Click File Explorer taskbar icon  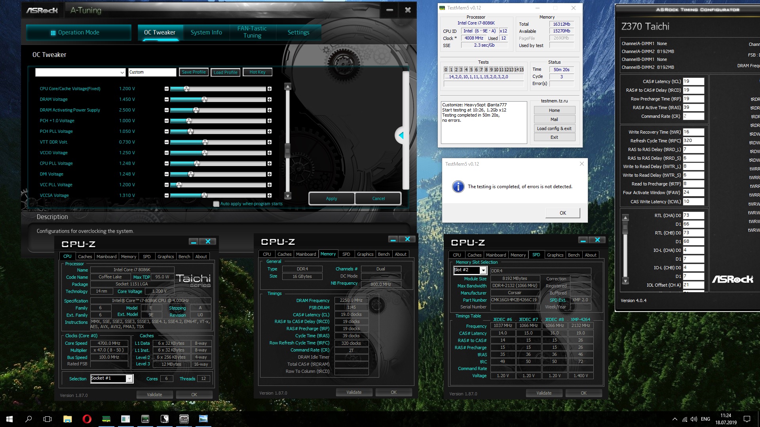[67, 419]
